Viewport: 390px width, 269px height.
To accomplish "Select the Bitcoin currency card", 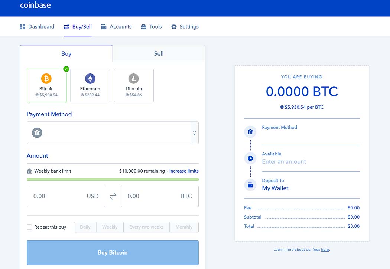I will 46,85.
